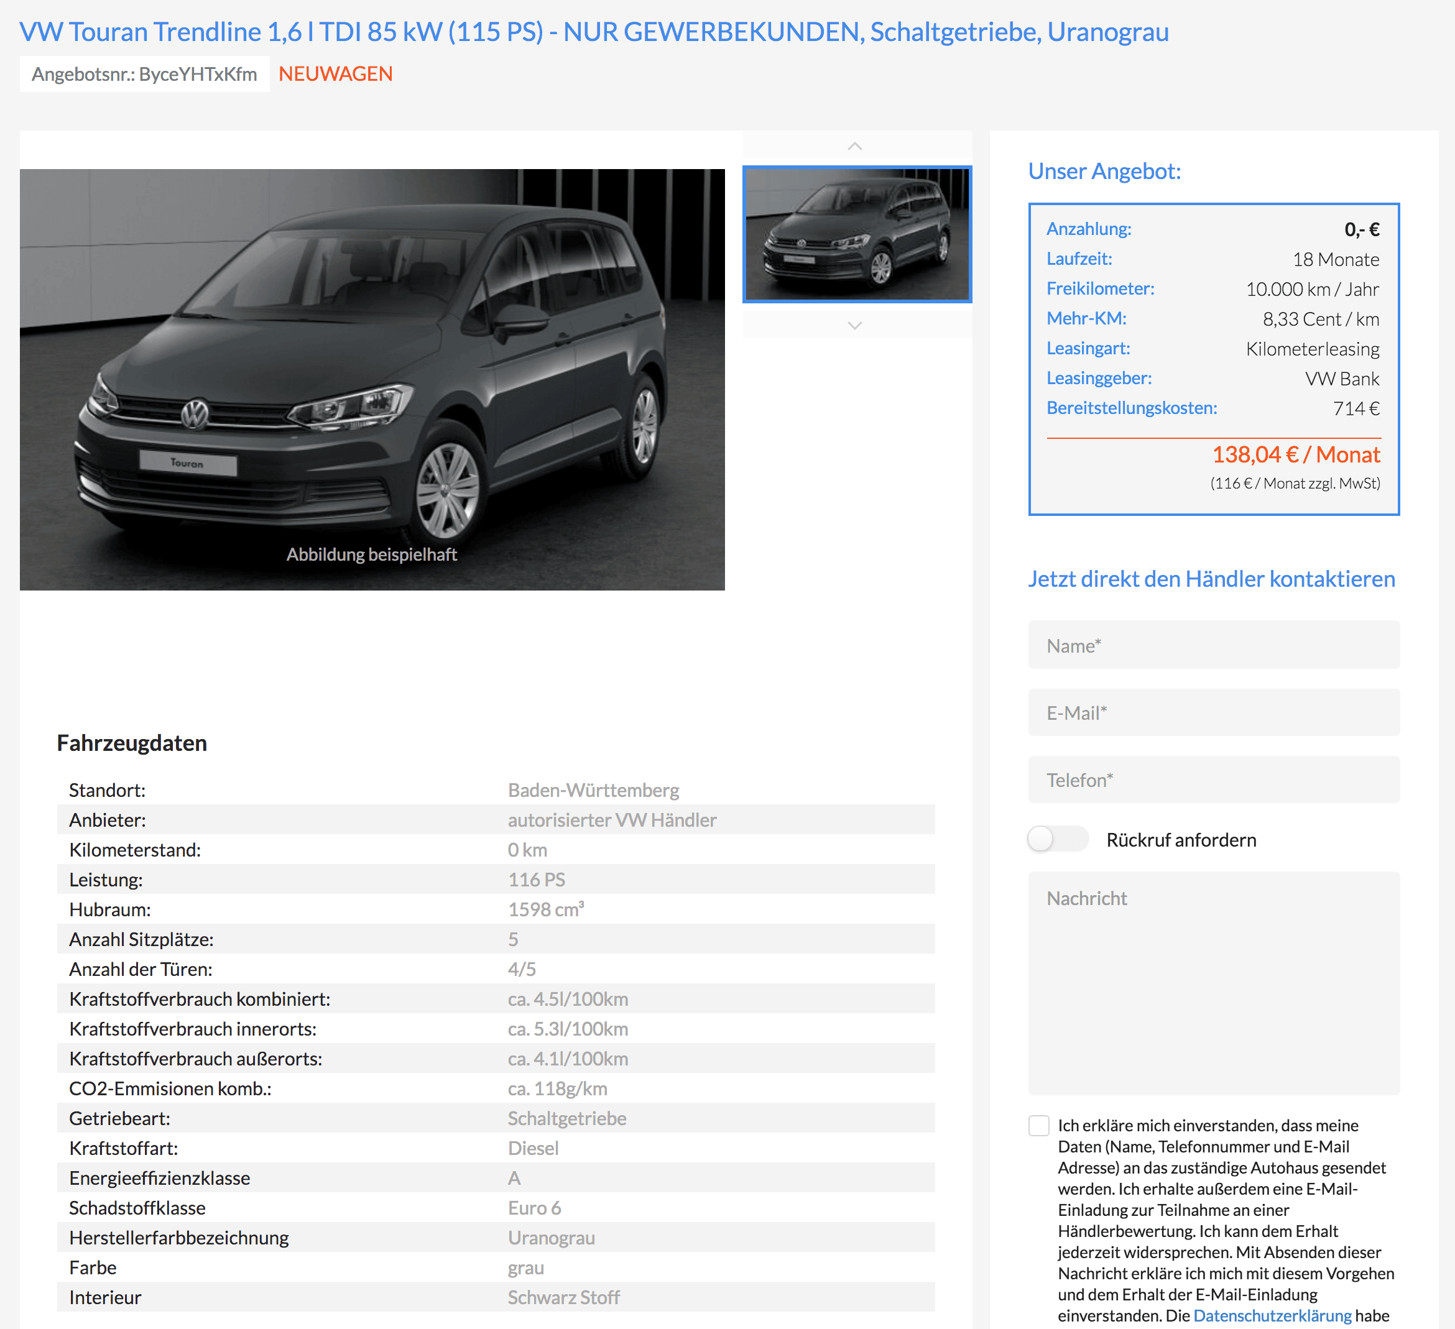Screen dimensions: 1455x1329
Task: Click the Schadstoffklasse value Euro 6
Action: click(535, 1208)
